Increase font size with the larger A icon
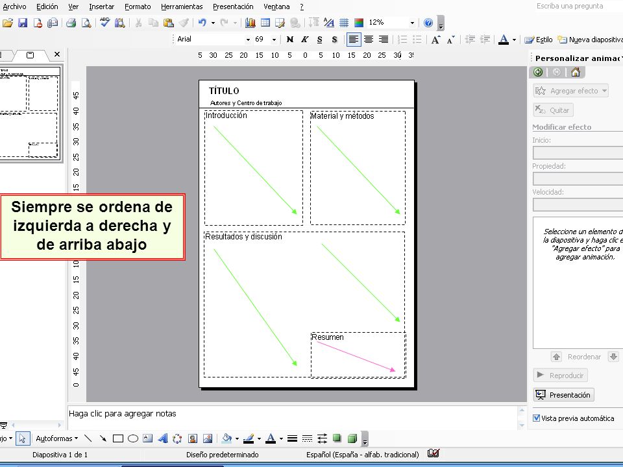Screen dimensions: 623x467 click(x=436, y=40)
